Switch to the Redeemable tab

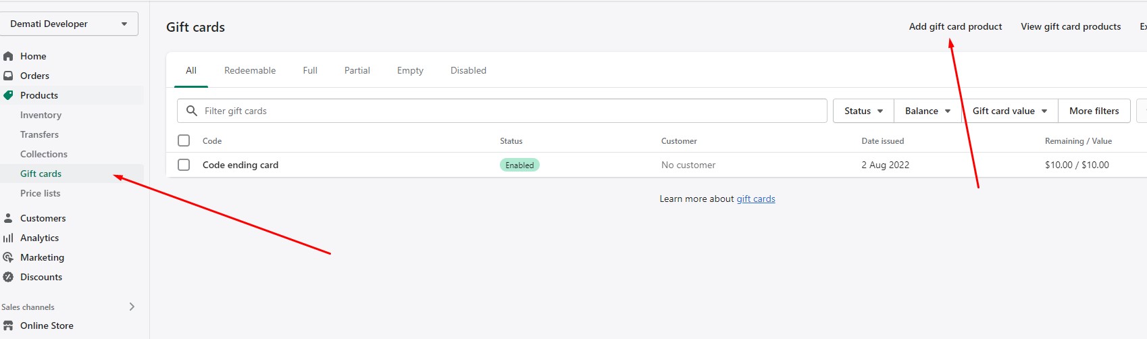coord(250,70)
